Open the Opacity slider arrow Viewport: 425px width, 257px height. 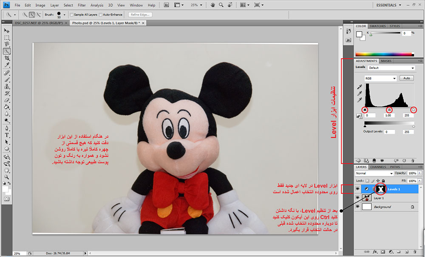(420, 173)
